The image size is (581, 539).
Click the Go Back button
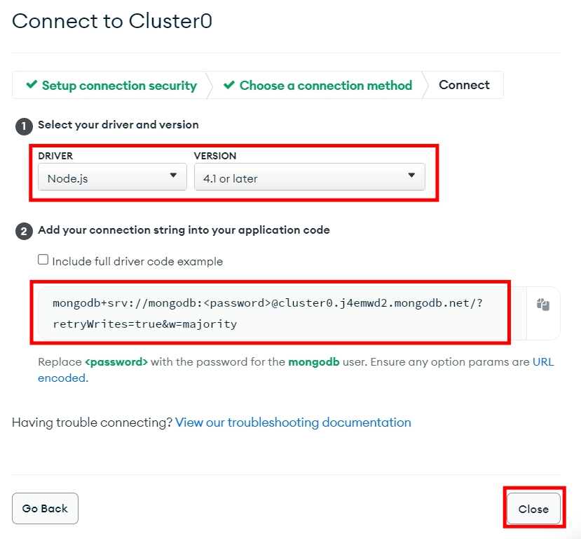[x=45, y=508]
